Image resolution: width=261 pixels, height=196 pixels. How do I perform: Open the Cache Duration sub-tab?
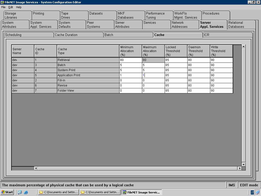point(79,35)
